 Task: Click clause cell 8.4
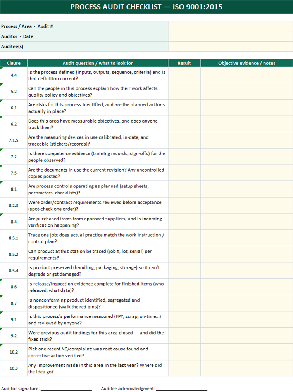pyautogui.click(x=14, y=222)
